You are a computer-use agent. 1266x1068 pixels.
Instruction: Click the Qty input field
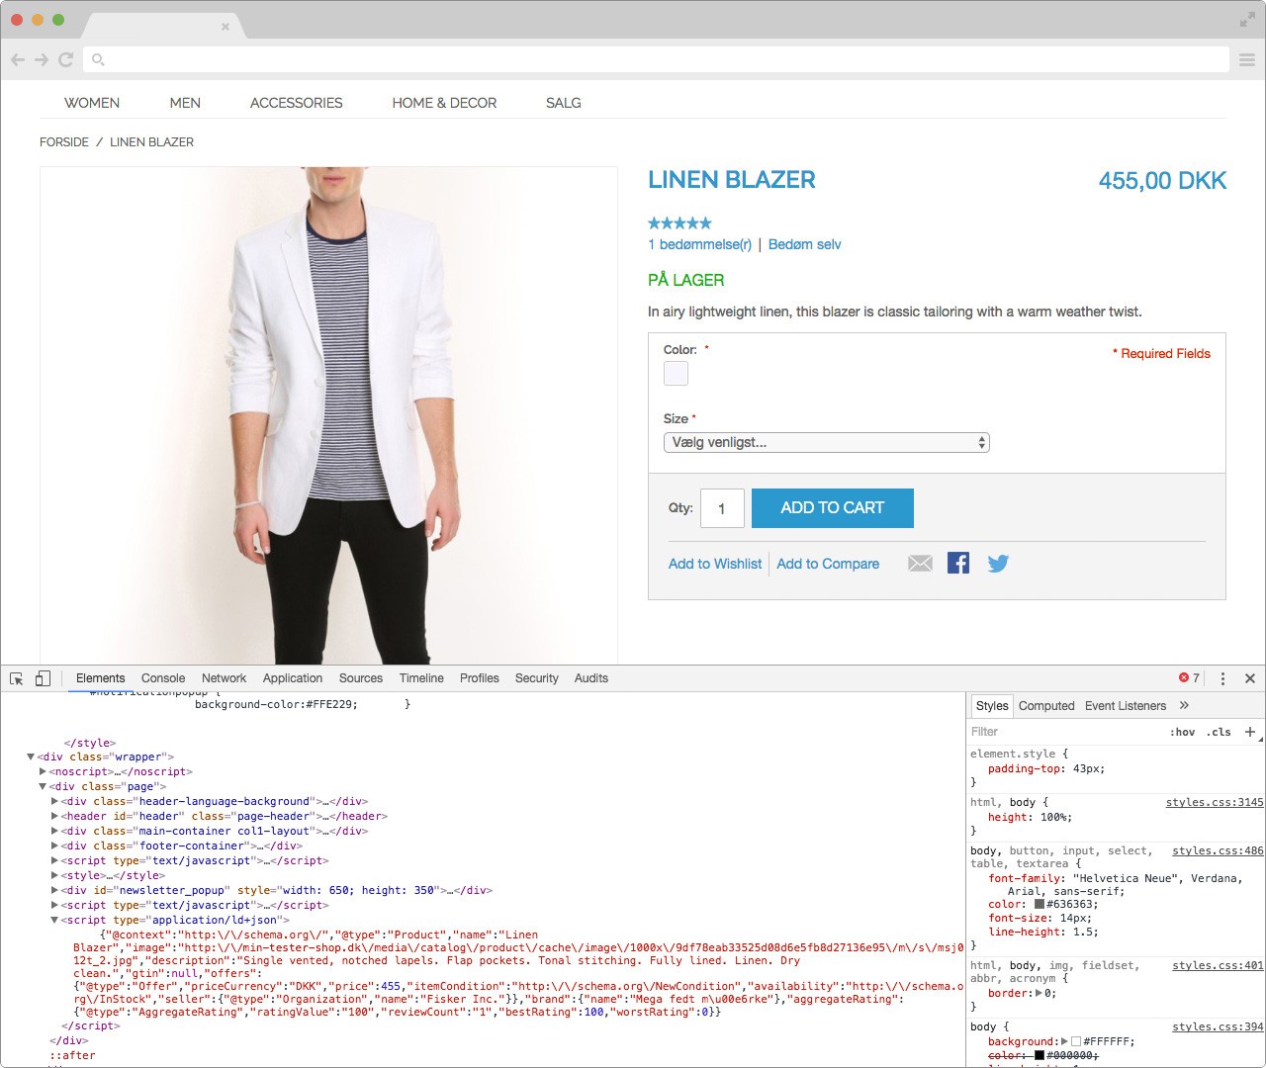tap(721, 508)
